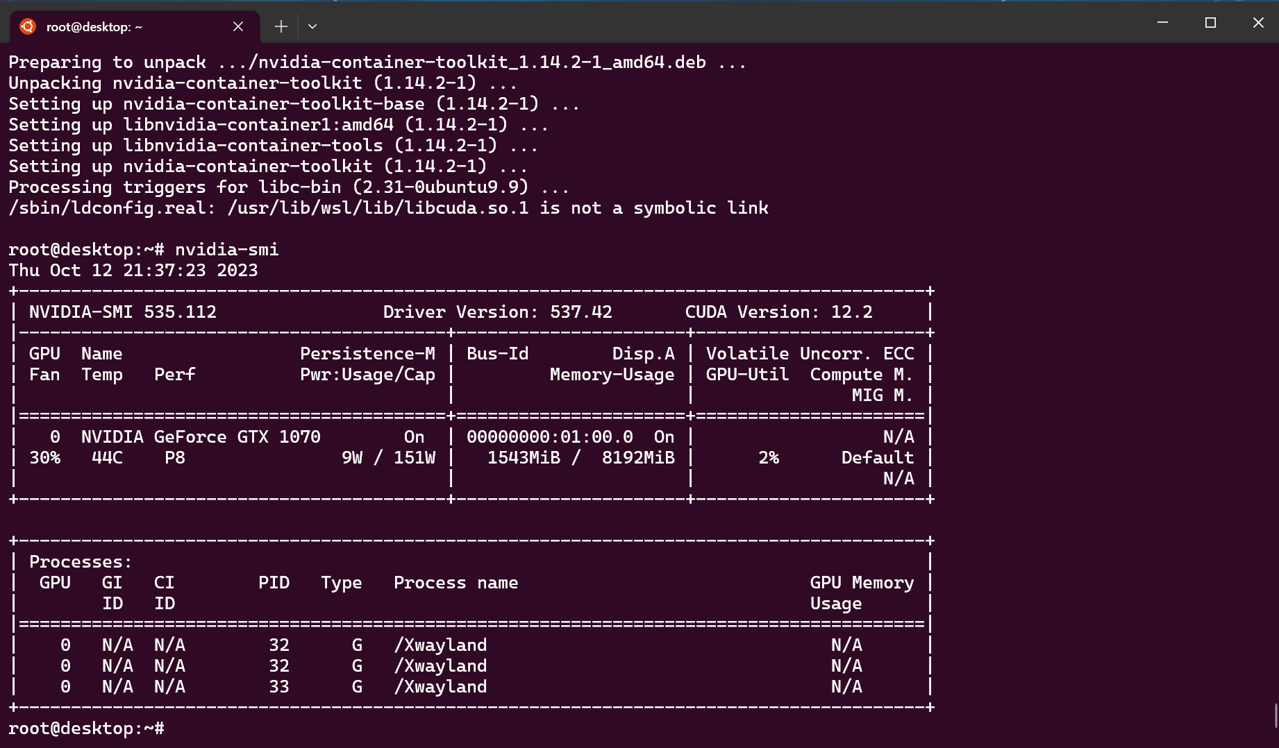Viewport: 1279px width, 748px height.
Task: Close the root@desktop: ~ tab
Action: pyautogui.click(x=238, y=26)
